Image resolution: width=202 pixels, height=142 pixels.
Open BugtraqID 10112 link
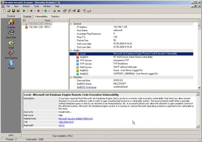pyautogui.click(x=62, y=125)
